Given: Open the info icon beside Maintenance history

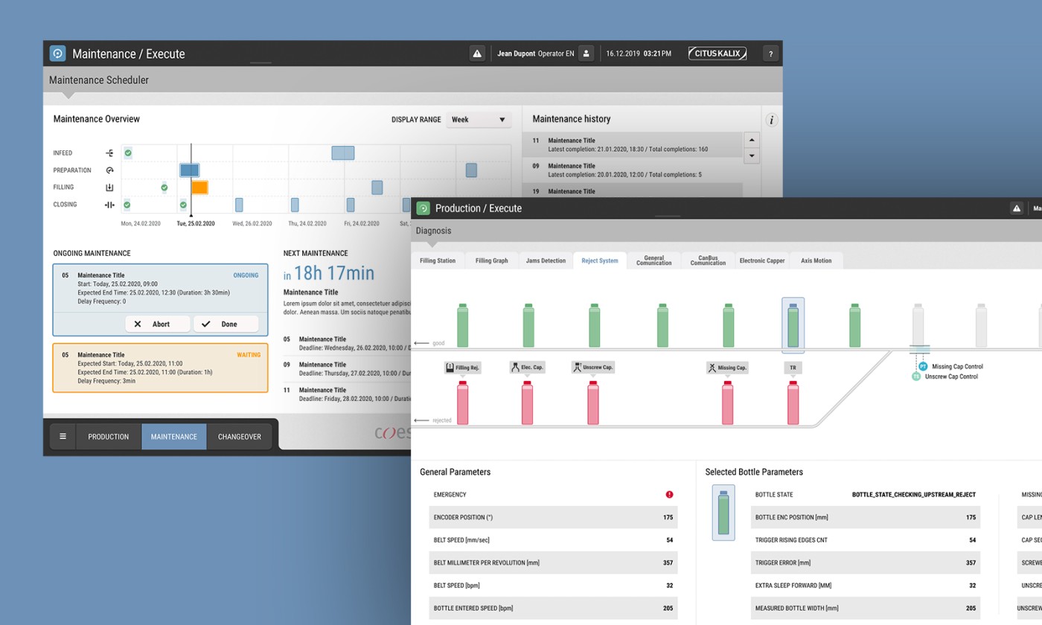Looking at the screenshot, I should point(772,120).
